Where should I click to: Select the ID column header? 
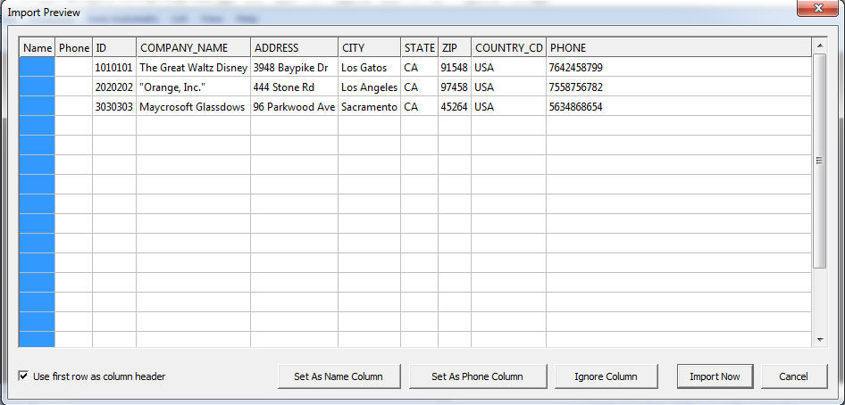pos(115,48)
